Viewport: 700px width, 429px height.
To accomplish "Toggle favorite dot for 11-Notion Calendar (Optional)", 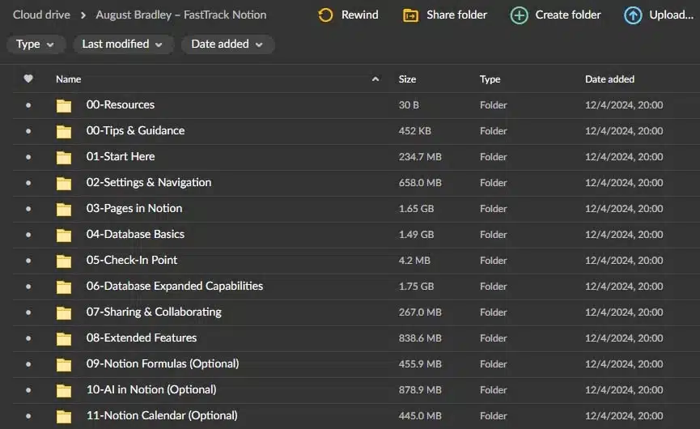I will coord(28,416).
